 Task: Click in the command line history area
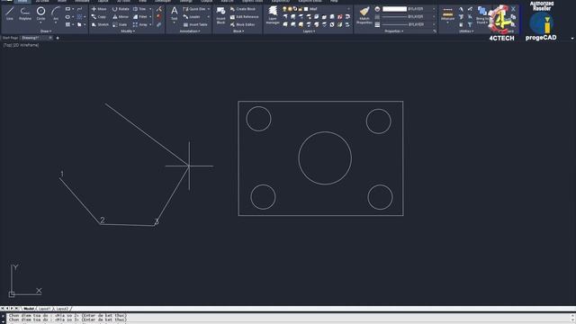pyautogui.click(x=288, y=318)
